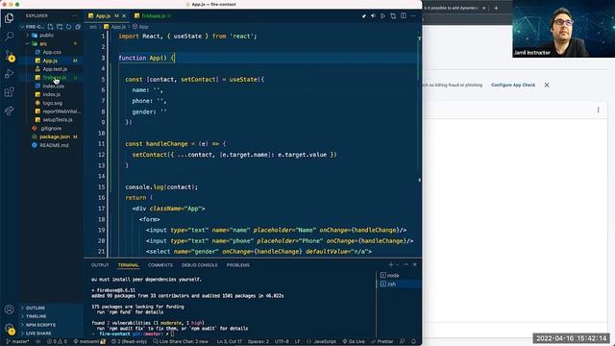Open App.test.js in file tree
The image size is (615, 346).
[x=55, y=69]
